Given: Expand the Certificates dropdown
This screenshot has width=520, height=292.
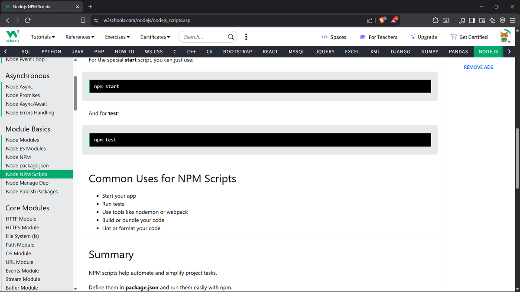Looking at the screenshot, I should point(155,37).
